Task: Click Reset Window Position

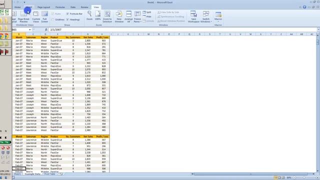Action: pyautogui.click(x=171, y=21)
